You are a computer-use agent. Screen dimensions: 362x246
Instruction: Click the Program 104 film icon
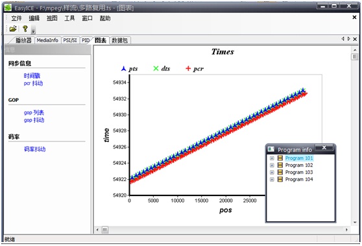(280, 179)
